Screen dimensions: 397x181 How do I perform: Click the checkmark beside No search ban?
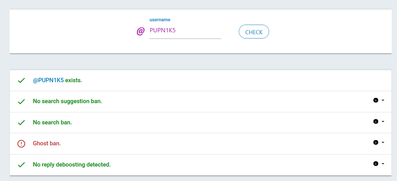[22, 123]
